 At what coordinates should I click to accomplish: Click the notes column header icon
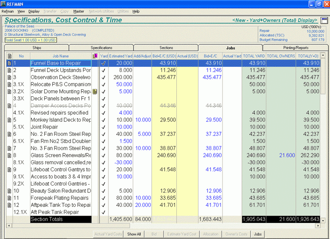[x=95, y=56]
